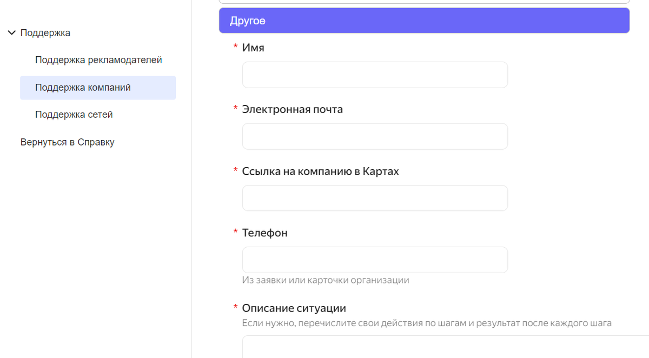Viewport: 649px width, 358px height.
Task: Click the Электронная почта label
Action: [x=293, y=109]
